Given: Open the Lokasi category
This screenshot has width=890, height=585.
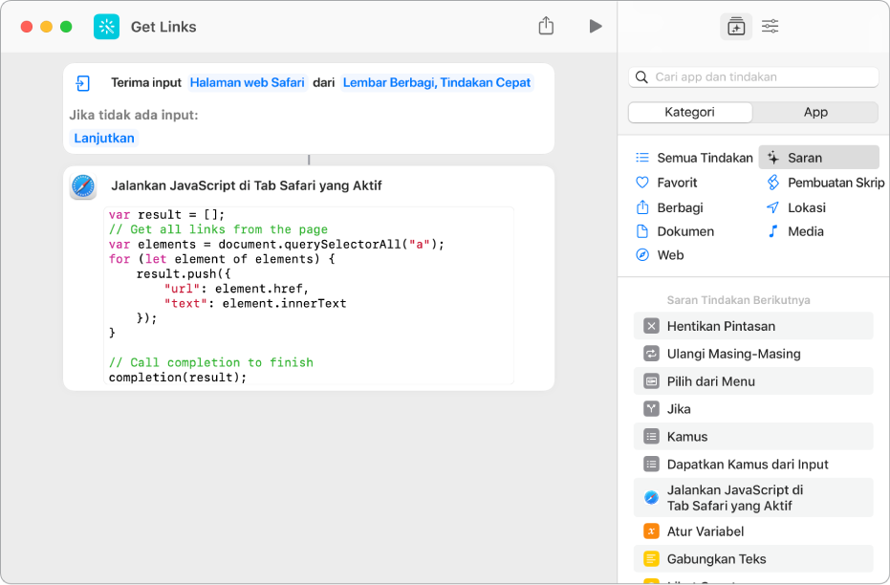Looking at the screenshot, I should tap(795, 207).
